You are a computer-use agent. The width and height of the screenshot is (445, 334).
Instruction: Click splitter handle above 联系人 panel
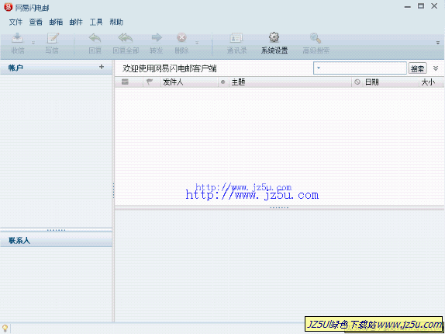pyautogui.click(x=56, y=230)
